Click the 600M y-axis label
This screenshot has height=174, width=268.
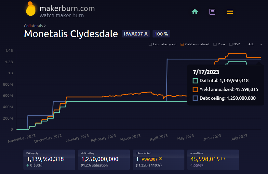(x=8, y=95)
